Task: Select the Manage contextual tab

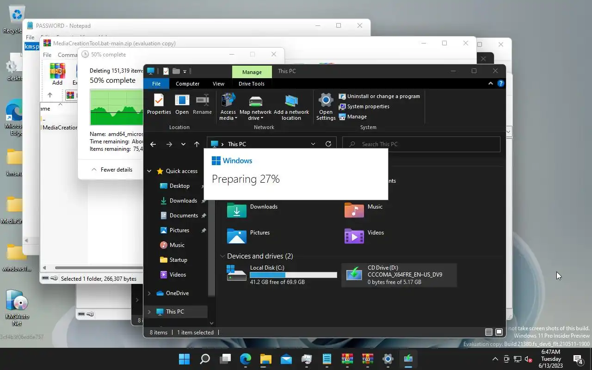Action: click(x=252, y=72)
